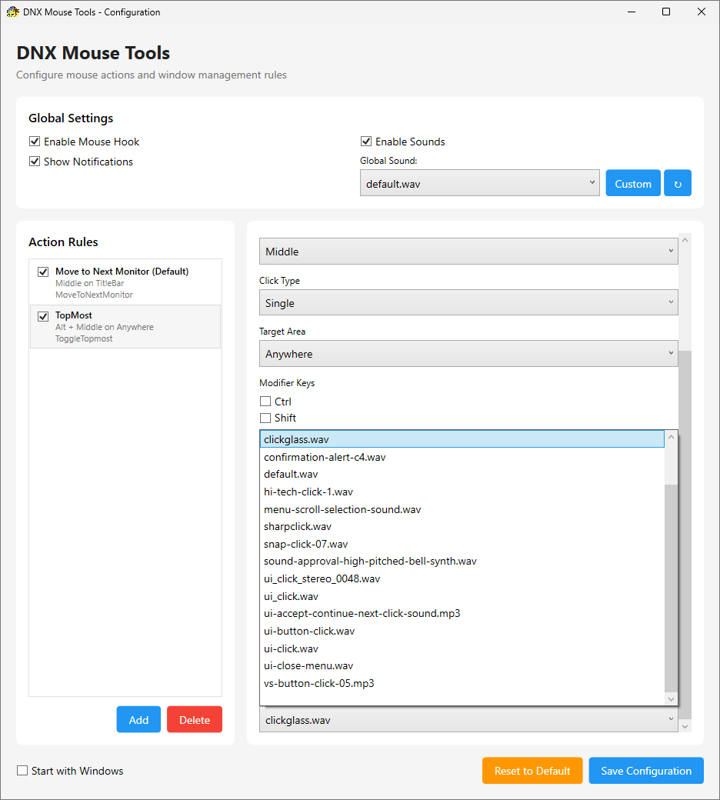Expand the Click Type dropdown
The width and height of the screenshot is (720, 800).
468,303
